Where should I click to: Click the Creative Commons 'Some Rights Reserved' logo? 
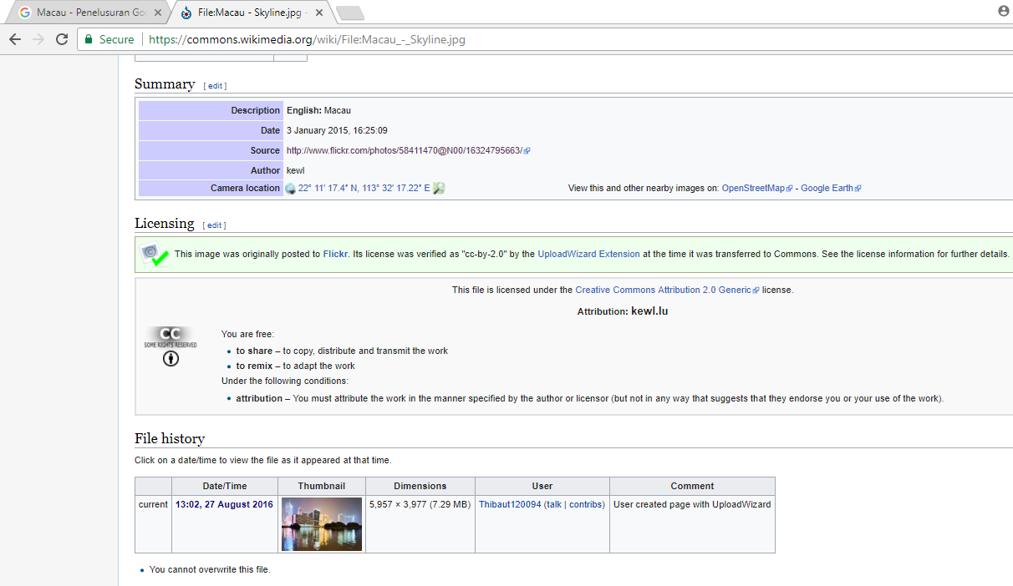click(171, 337)
